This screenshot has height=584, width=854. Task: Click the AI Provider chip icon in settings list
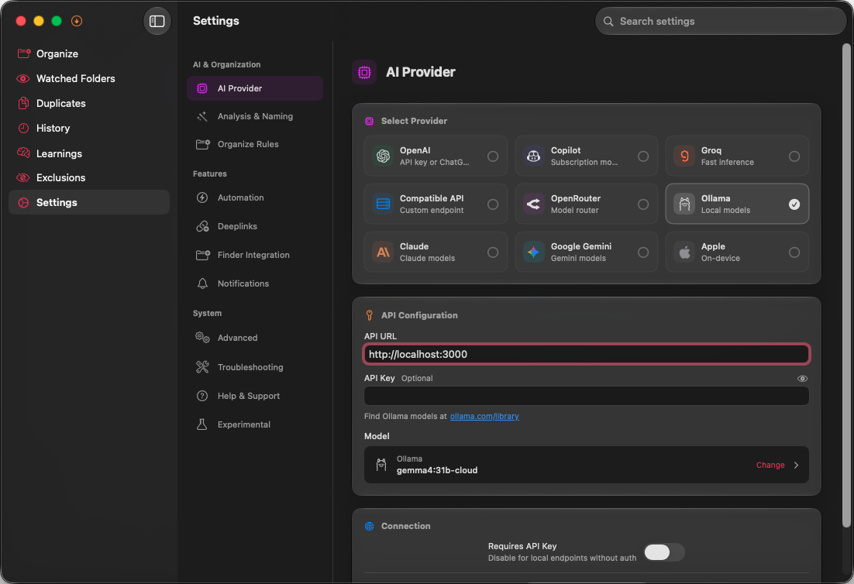coord(202,88)
